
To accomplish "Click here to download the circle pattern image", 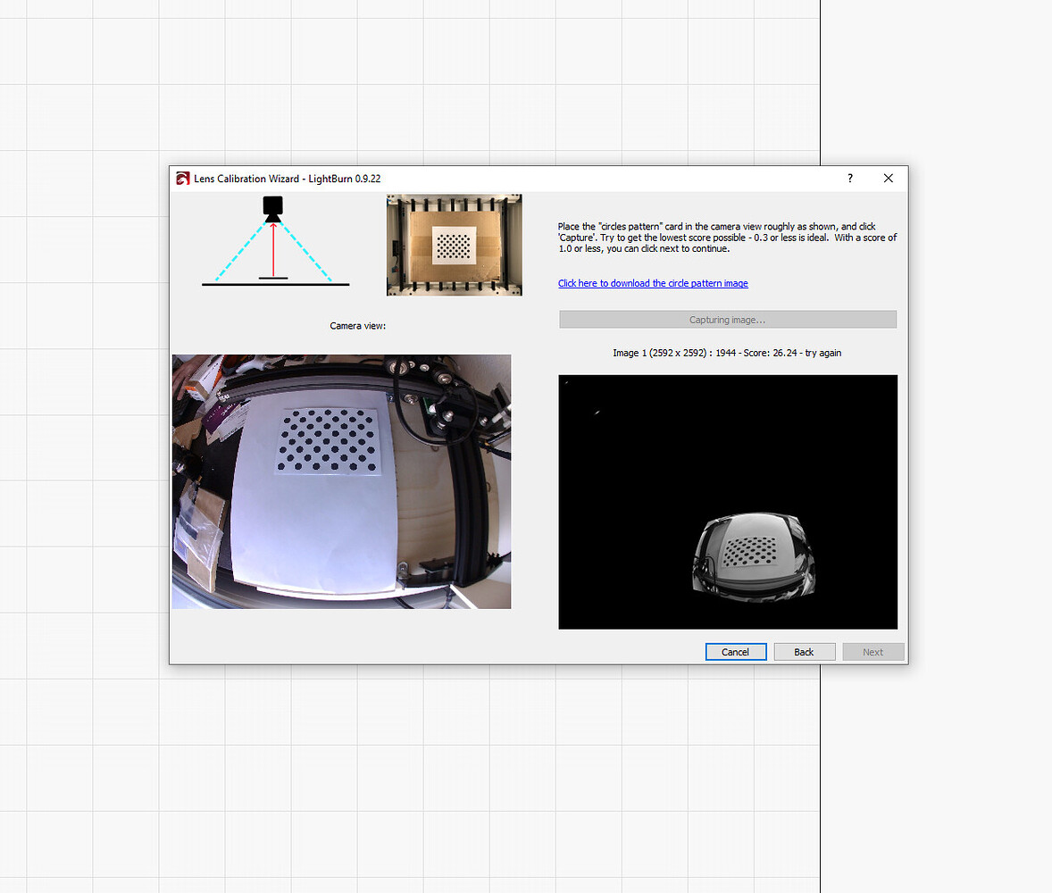I will pyautogui.click(x=653, y=283).
